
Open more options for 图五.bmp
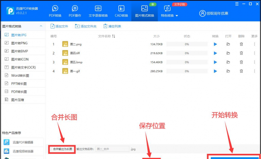(x=254, y=62)
